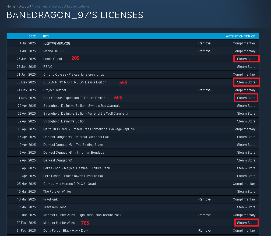The image size is (271, 236).
Task: Click Steam Store in the PEAK row
Action: (246, 66)
